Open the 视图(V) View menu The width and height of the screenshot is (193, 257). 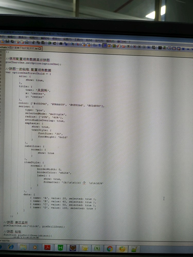point(33,38)
